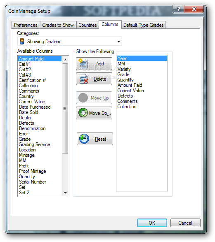This screenshot has width=215, height=242.
Task: Click the Available Columns scroll up arrow
Action: pos(65,60)
